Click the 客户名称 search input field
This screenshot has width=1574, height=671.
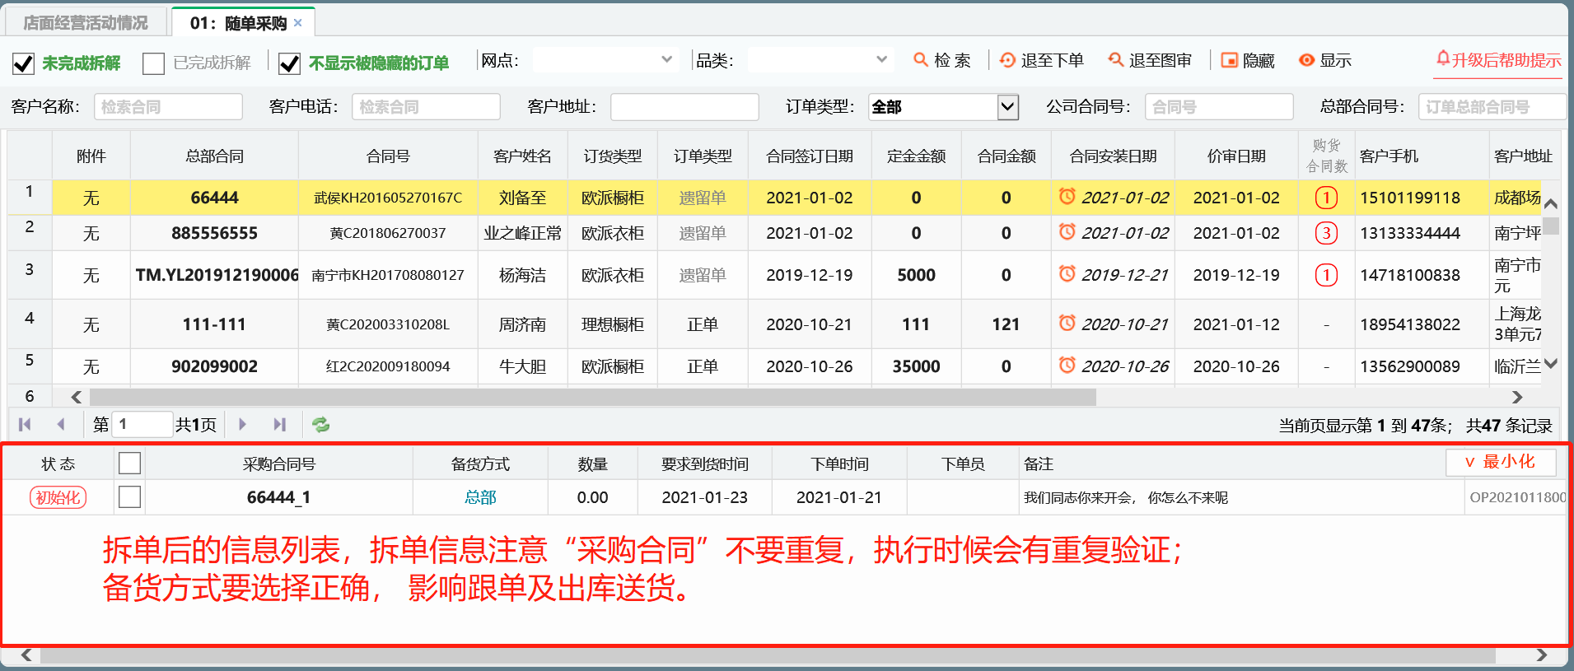click(x=168, y=107)
